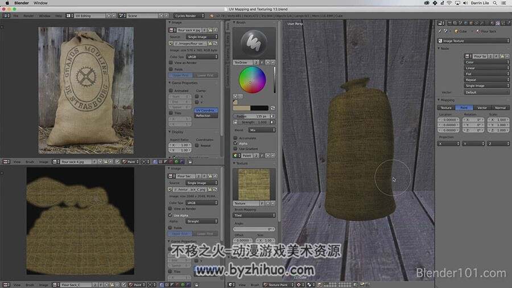Open the sRGB color space dropdown in the upper Image panel
The width and height of the screenshot is (512, 288).
click(202, 57)
